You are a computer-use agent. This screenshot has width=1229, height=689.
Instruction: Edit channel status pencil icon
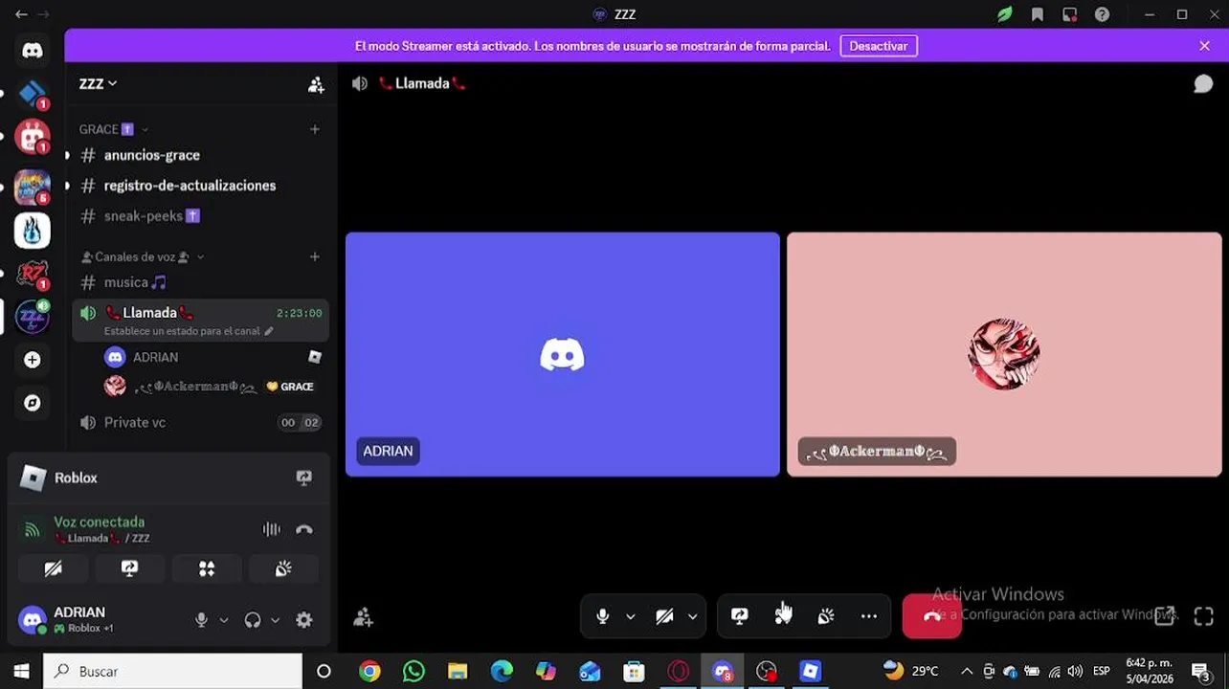click(x=269, y=331)
